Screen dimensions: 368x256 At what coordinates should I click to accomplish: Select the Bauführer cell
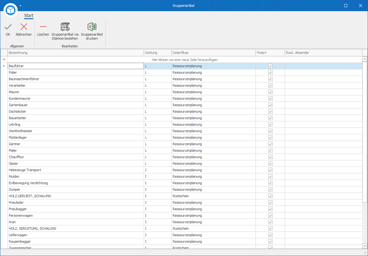[x=76, y=66]
